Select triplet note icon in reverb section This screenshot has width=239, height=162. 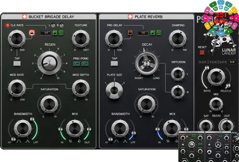click(x=159, y=33)
